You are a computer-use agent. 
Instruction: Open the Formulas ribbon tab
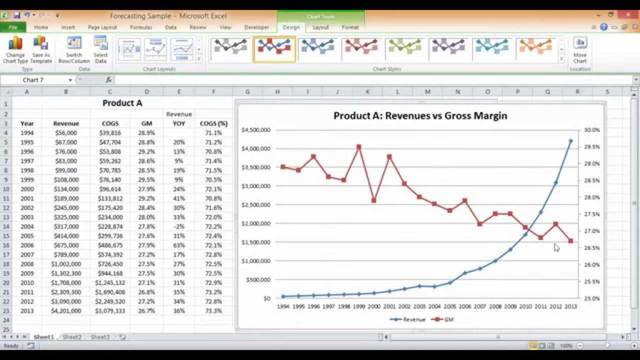(x=141, y=27)
